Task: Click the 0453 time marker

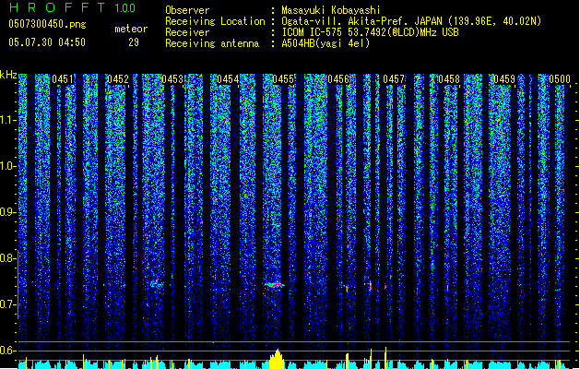Action: [x=172, y=78]
